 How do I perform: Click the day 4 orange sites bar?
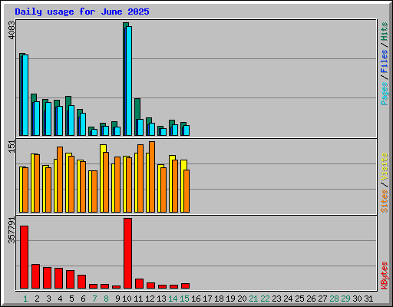click(x=60, y=180)
